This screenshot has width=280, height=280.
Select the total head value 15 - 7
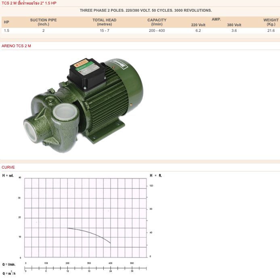(x=104, y=31)
